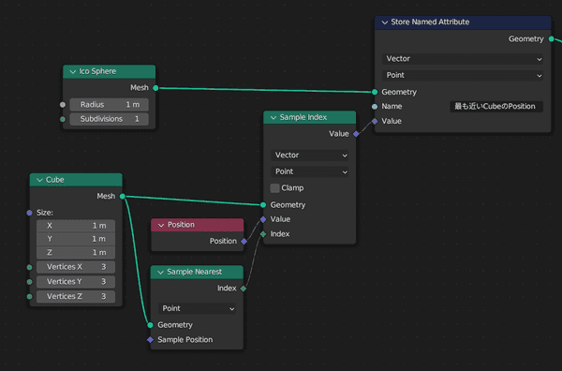
Task: Click Store Named Attribute Geometry output socket
Action: tap(552, 38)
